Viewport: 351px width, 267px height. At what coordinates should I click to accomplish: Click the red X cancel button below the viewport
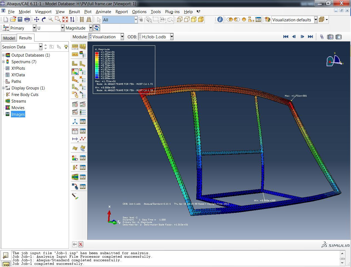coord(81,244)
